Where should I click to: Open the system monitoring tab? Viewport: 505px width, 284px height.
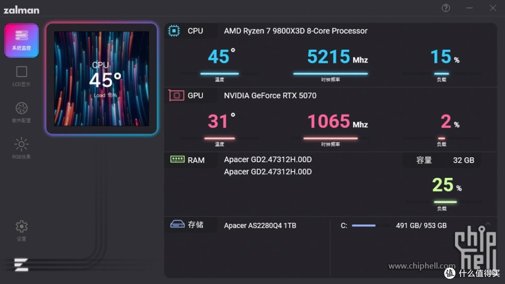tap(22, 40)
